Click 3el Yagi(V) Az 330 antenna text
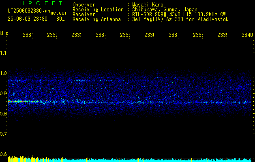Viewport: 255px width, 162px height. pos(180,19)
